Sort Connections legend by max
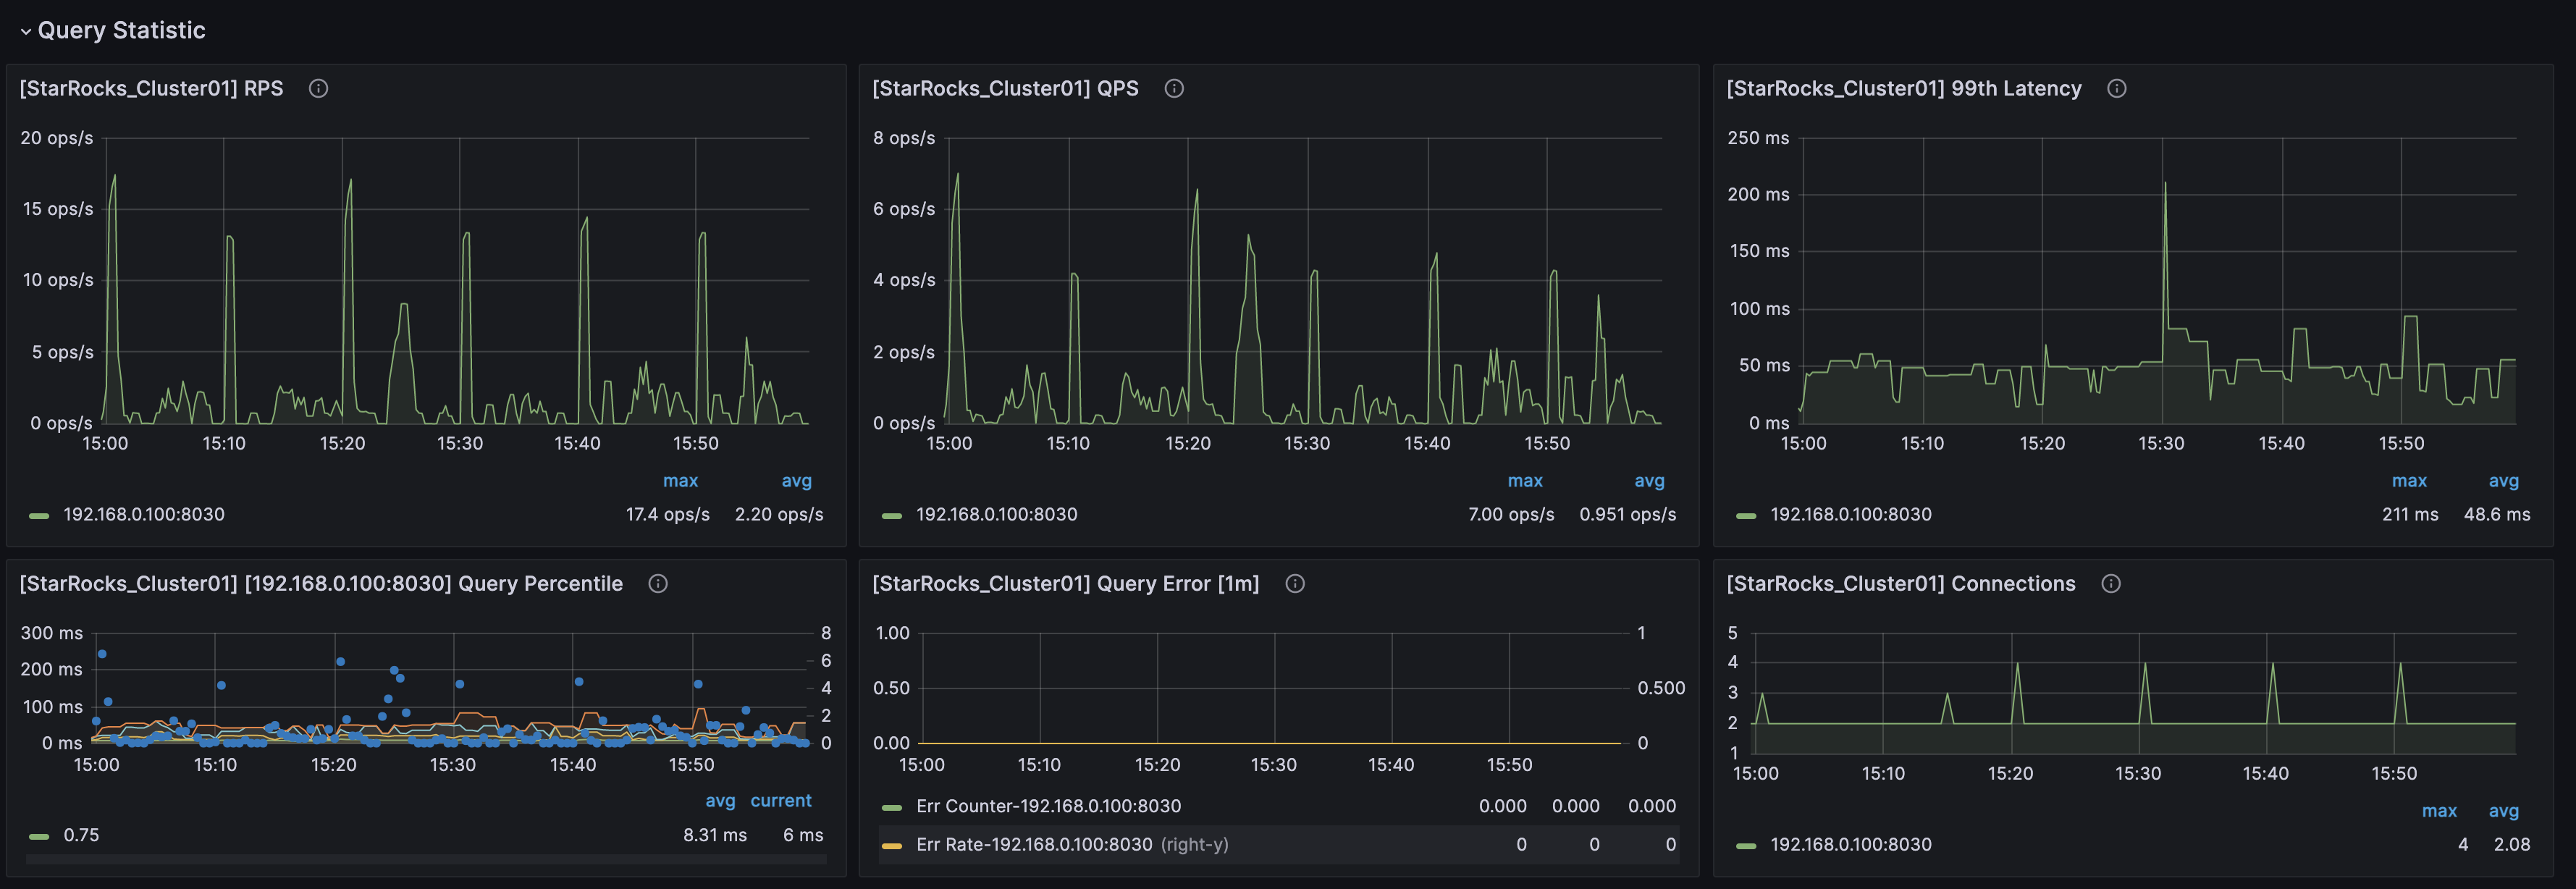 (2439, 811)
